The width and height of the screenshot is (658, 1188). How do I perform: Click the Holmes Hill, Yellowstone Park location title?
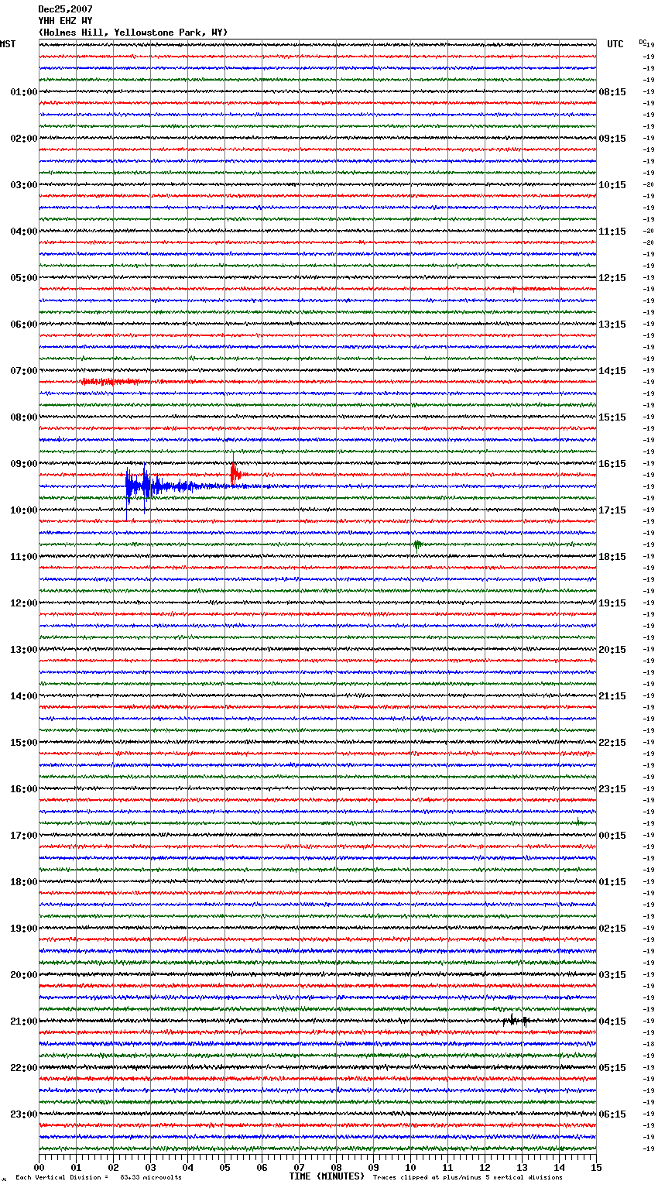tap(133, 33)
